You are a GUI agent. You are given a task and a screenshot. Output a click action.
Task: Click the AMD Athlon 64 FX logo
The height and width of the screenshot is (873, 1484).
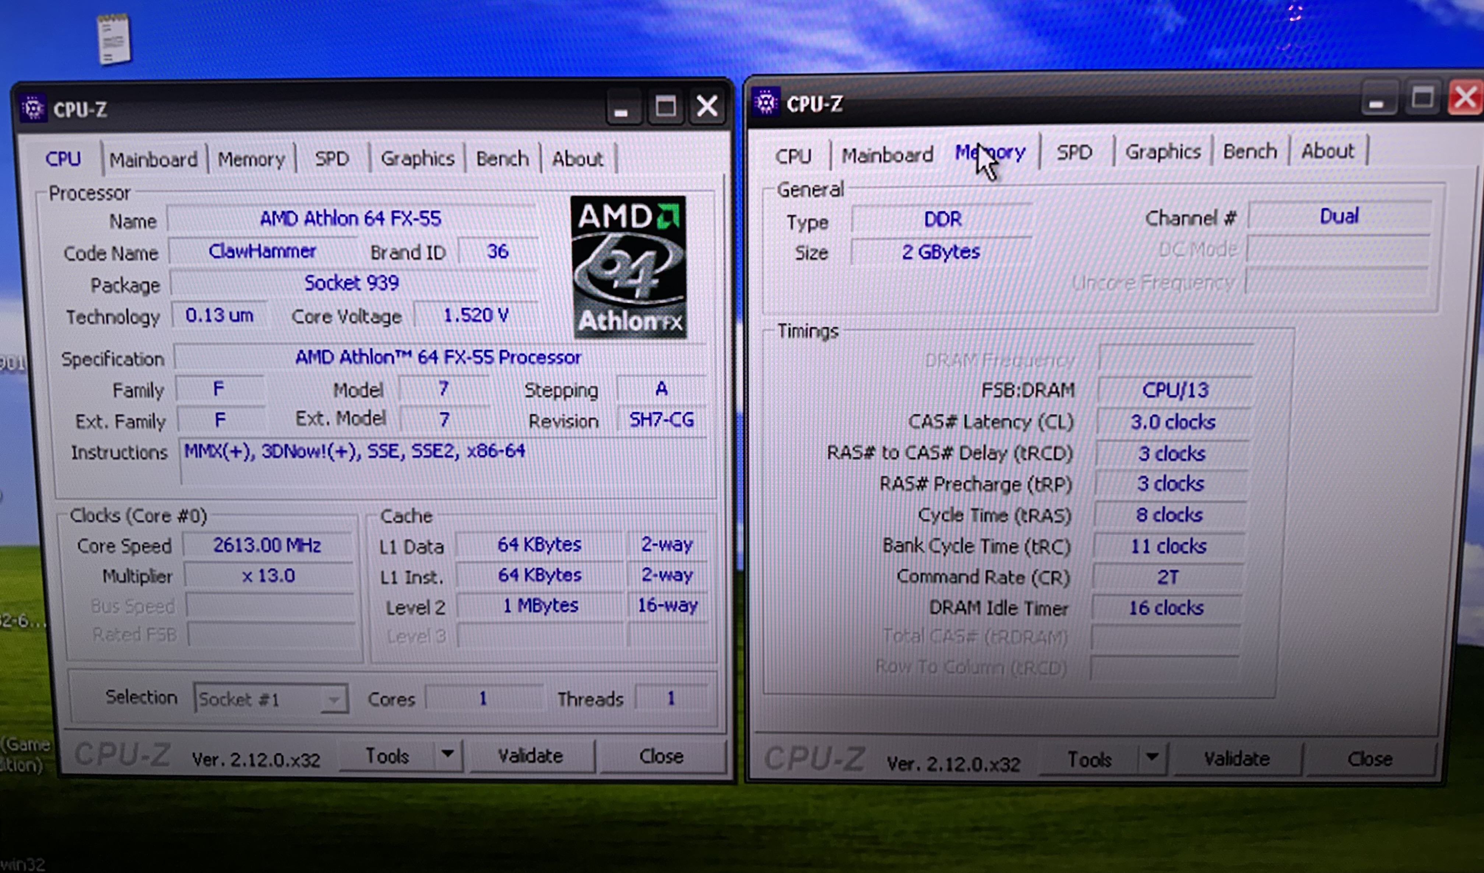tap(628, 268)
